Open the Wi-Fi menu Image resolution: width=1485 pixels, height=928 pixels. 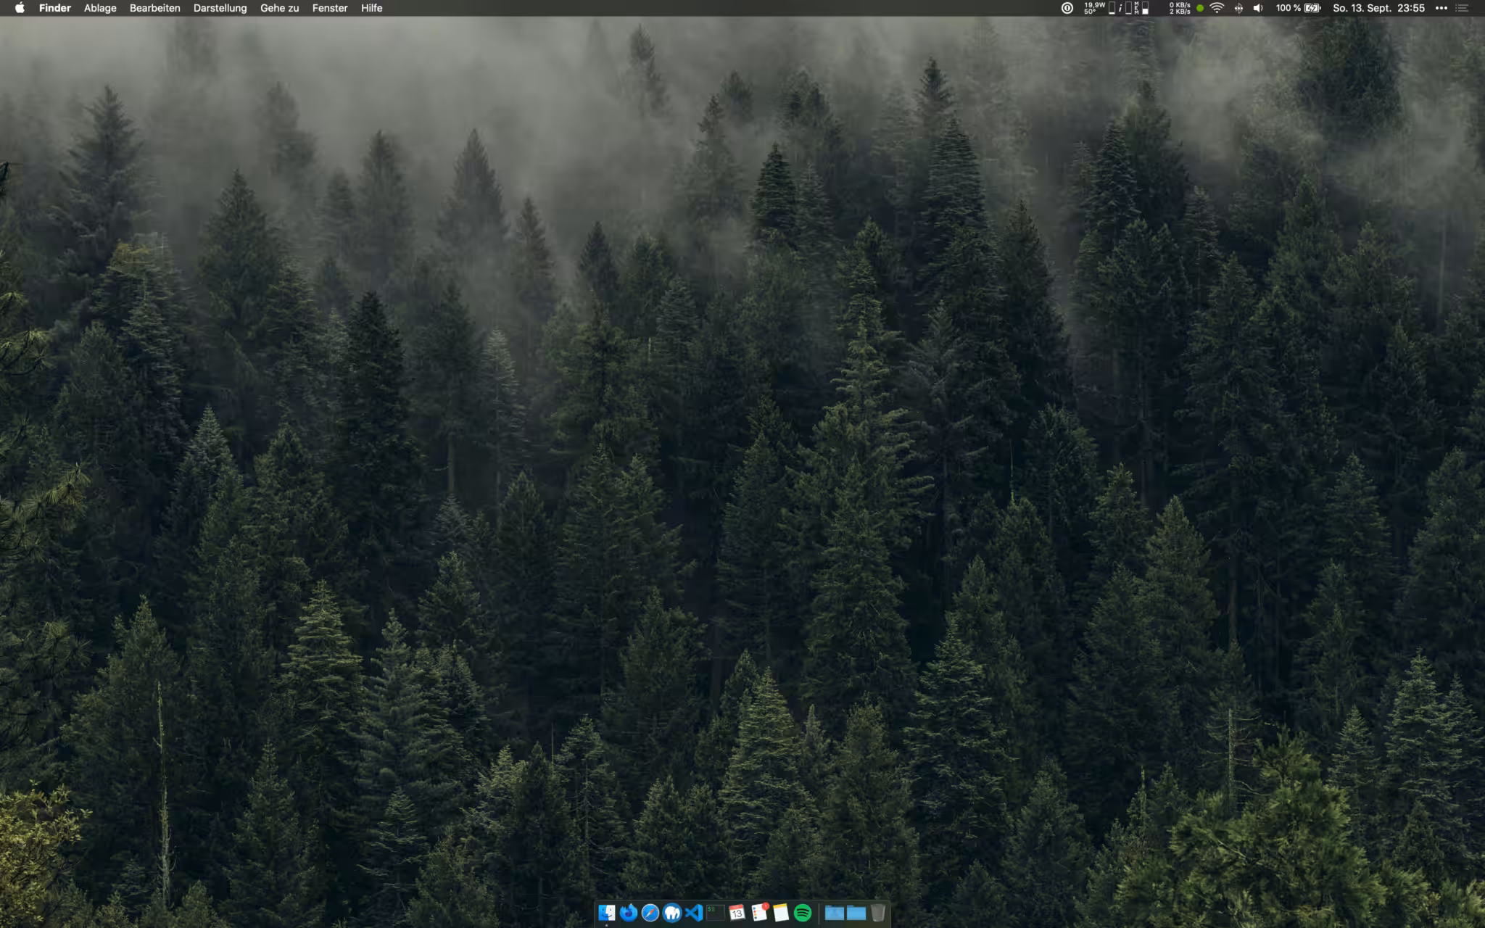1217,8
